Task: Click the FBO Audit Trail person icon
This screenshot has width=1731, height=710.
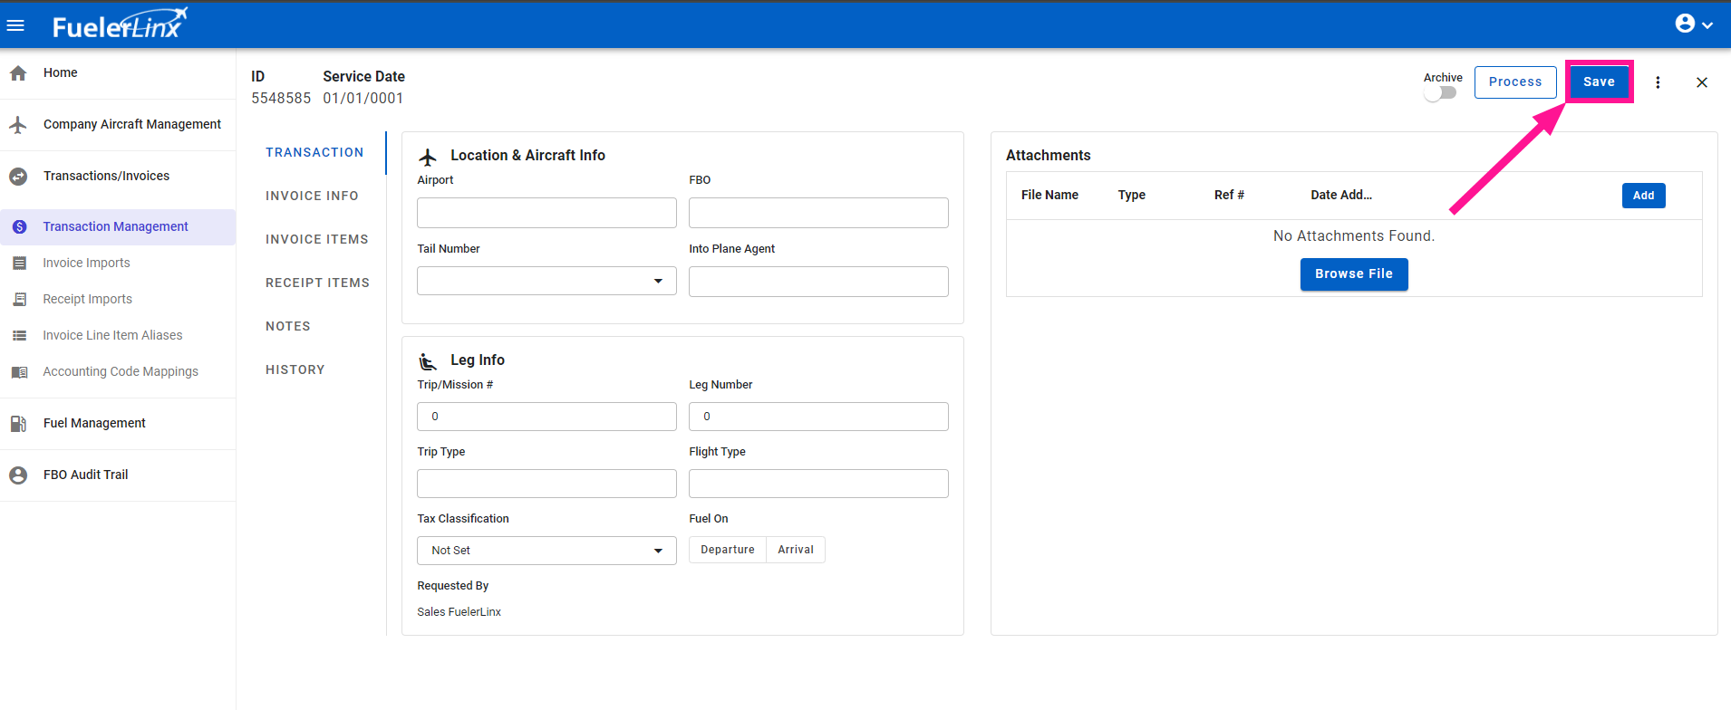Action: (x=18, y=475)
